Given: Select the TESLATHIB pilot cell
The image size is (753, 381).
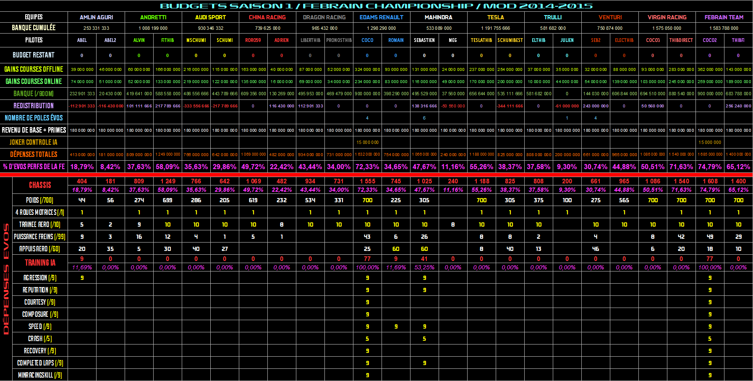Looking at the screenshot, I should [481, 40].
